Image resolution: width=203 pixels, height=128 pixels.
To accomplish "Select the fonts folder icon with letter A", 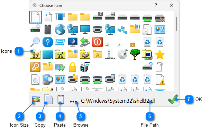I will coord(98,54).
